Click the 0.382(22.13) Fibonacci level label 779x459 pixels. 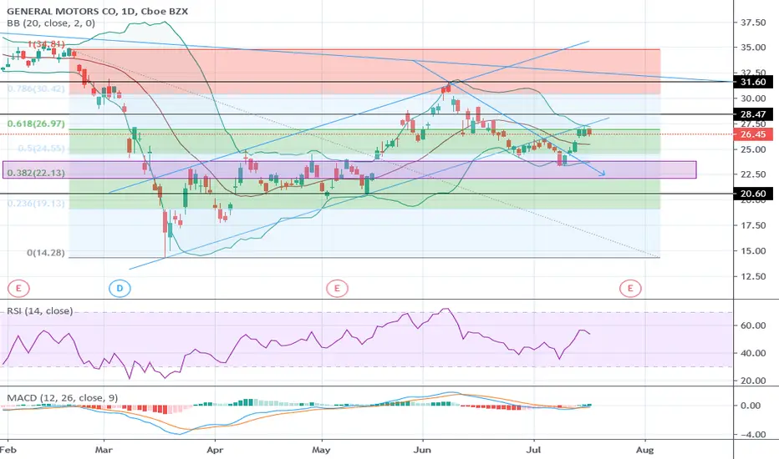tap(36, 173)
